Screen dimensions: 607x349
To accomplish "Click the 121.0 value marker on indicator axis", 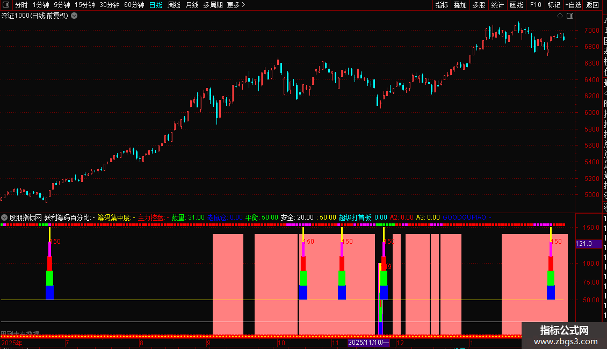I will 588,244.
